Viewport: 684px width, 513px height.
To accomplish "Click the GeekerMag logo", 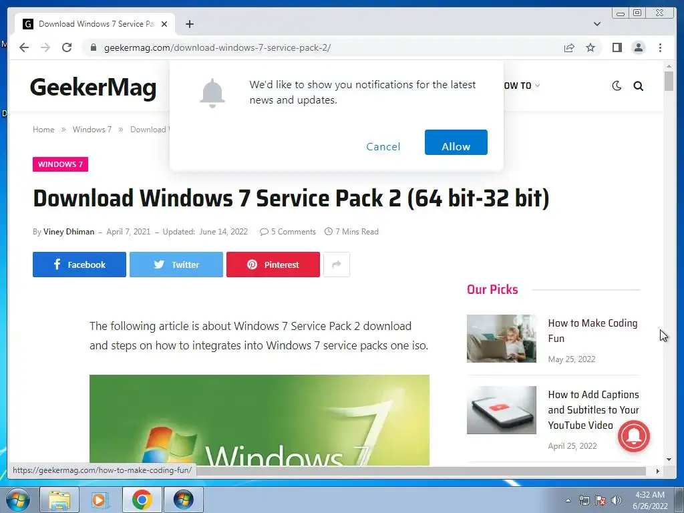I will [x=93, y=87].
